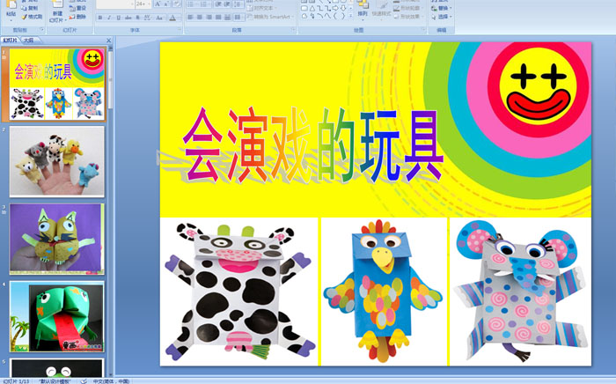This screenshot has width=616, height=384.
Task: Apply bullet list formatting
Action: point(192,4)
